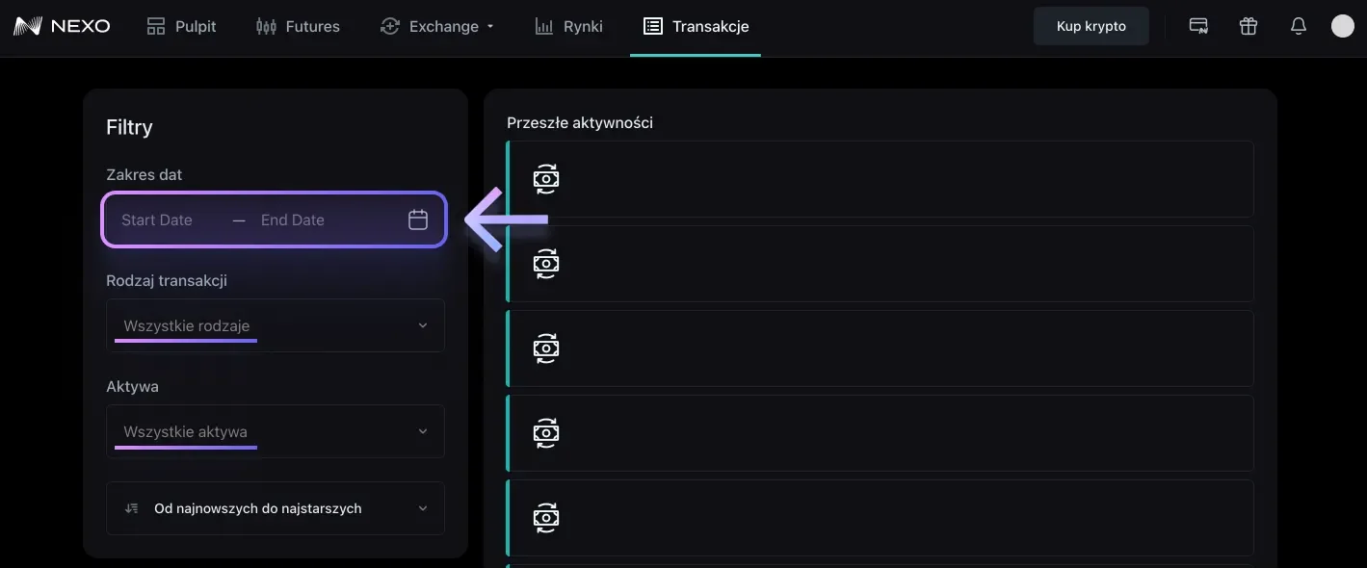Image resolution: width=1367 pixels, height=568 pixels.
Task: Expand the Wszystkie aktywa dropdown
Action: 276,431
